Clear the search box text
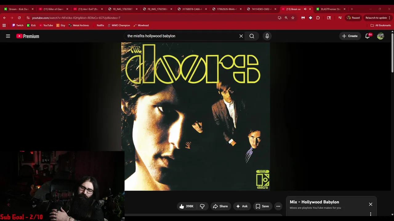This screenshot has height=221, width=394. click(241, 36)
